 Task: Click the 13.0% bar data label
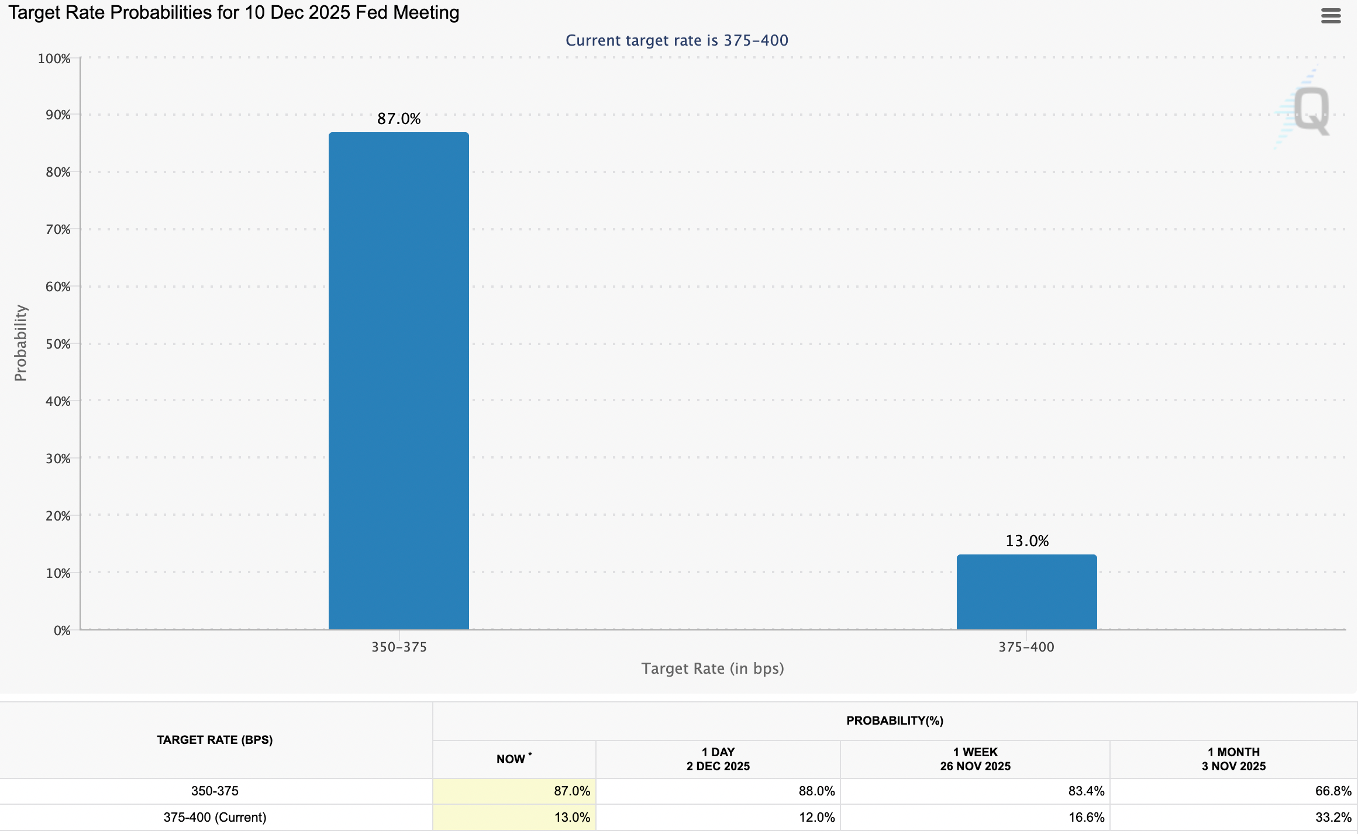(1027, 541)
